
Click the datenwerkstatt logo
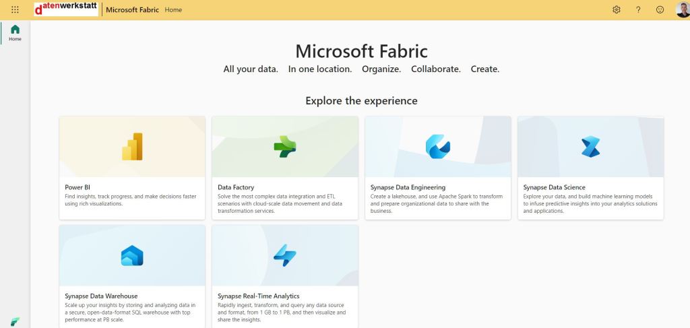pyautogui.click(x=66, y=9)
